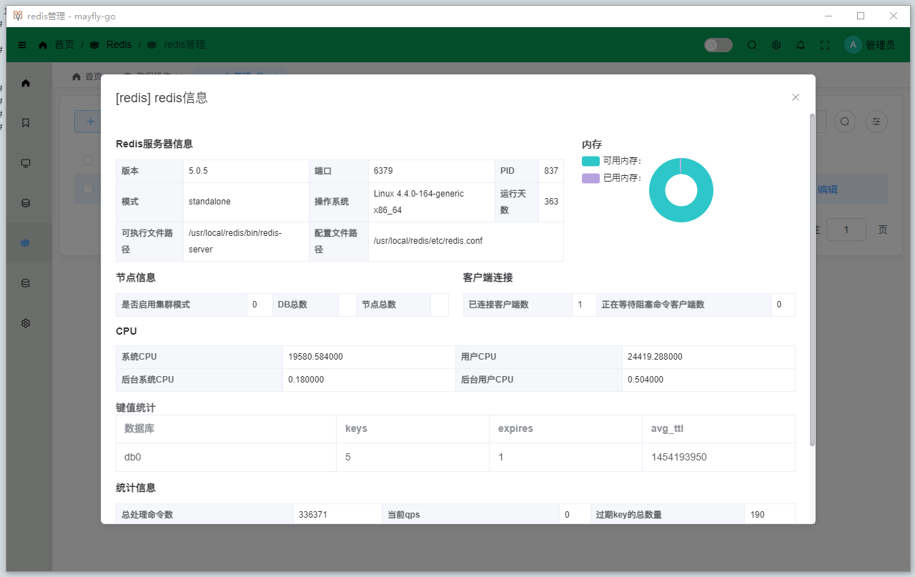This screenshot has width=915, height=577.
Task: Click the version value 5.0.5
Action: 198,171
